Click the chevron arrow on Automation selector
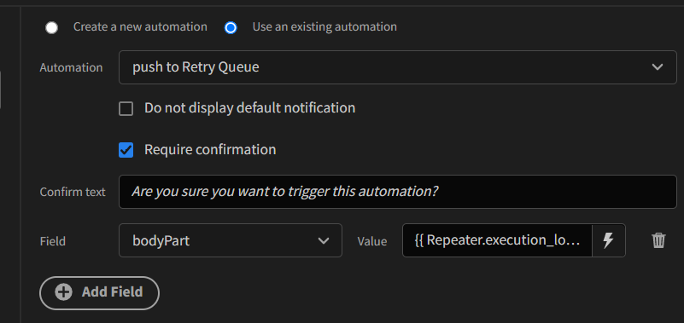The height and width of the screenshot is (323, 684). 658,67
